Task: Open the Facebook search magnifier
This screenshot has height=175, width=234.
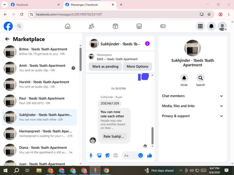Action: (19, 26)
